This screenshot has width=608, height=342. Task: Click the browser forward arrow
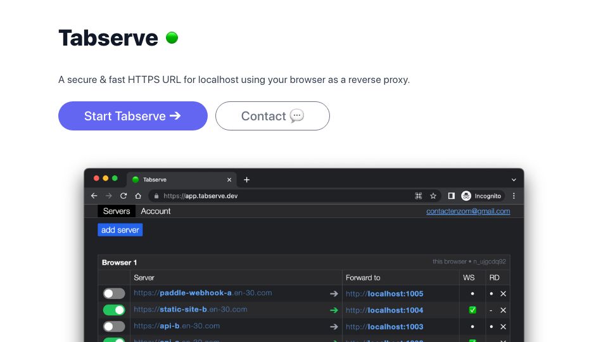(108, 196)
